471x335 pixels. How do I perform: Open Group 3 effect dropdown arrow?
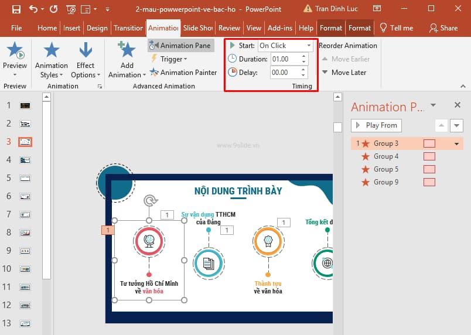pyautogui.click(x=456, y=144)
